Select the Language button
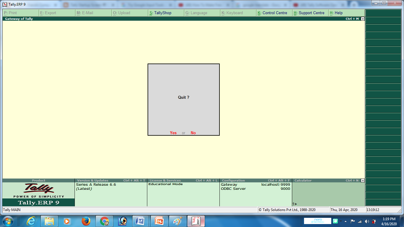The height and width of the screenshot is (227, 404). coord(203,13)
